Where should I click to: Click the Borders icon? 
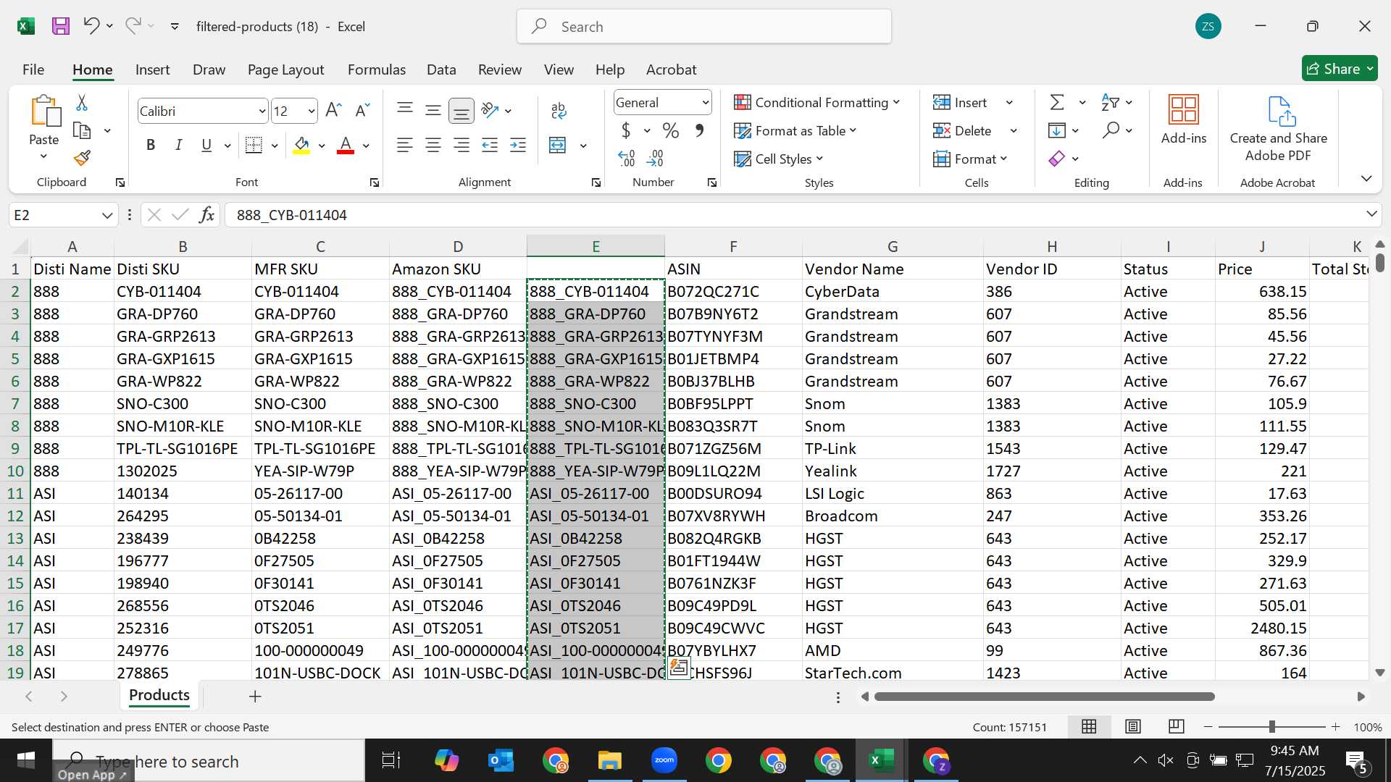254,146
